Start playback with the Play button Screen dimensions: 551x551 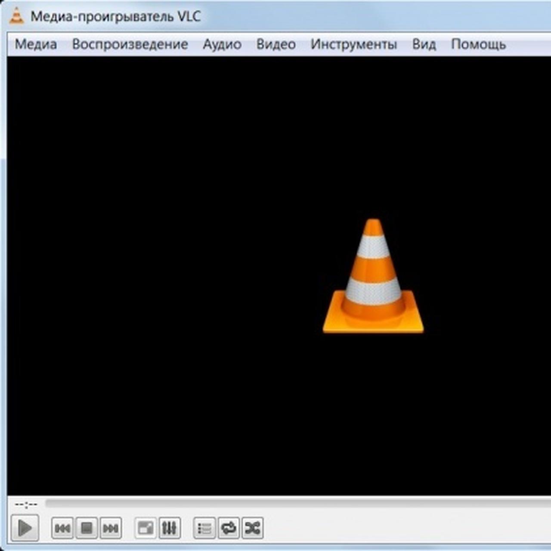(x=25, y=528)
